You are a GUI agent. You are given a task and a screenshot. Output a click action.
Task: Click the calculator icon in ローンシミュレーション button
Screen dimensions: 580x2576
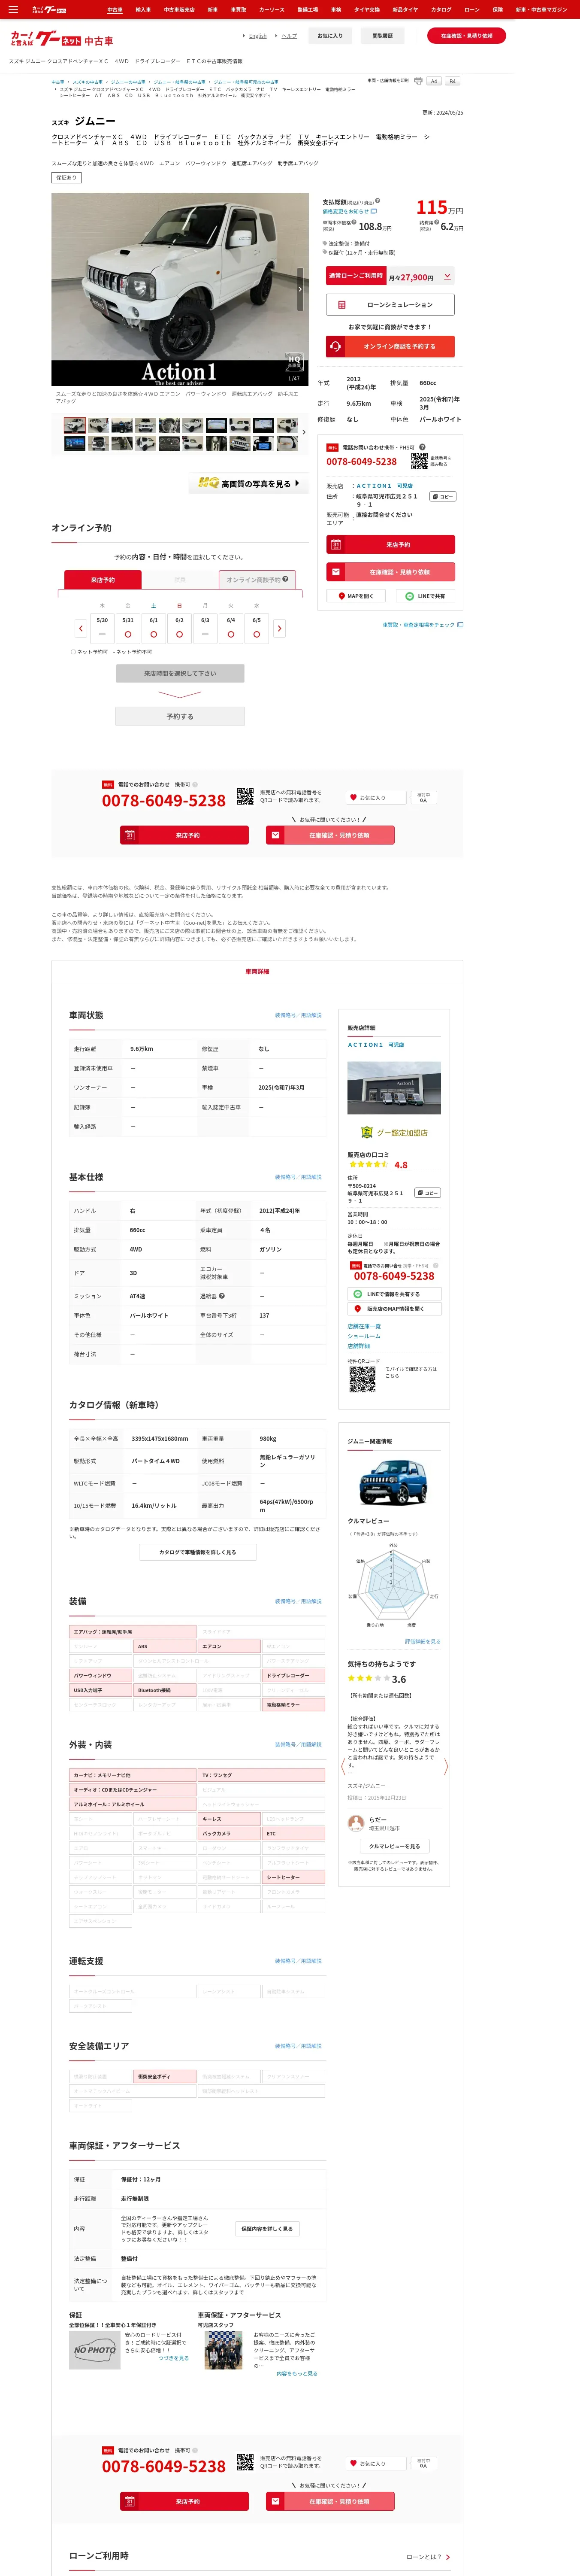coord(341,305)
